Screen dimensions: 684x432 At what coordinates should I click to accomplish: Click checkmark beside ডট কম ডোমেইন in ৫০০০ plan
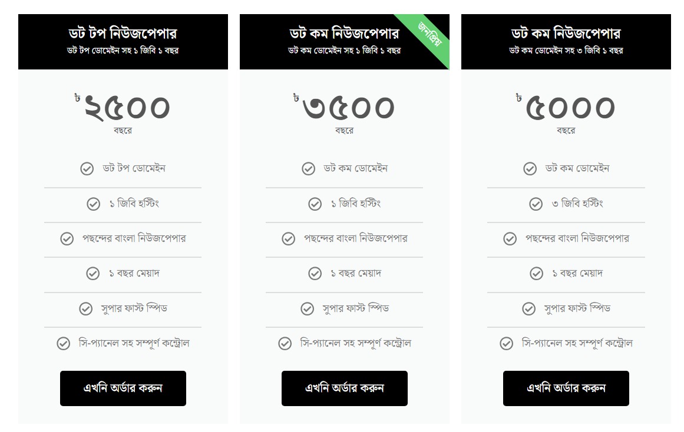pyautogui.click(x=530, y=169)
